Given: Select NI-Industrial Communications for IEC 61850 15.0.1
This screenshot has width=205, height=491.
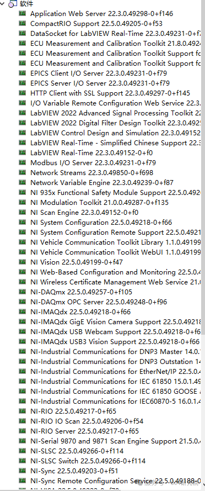Looking at the screenshot, I should tap(116, 381).
